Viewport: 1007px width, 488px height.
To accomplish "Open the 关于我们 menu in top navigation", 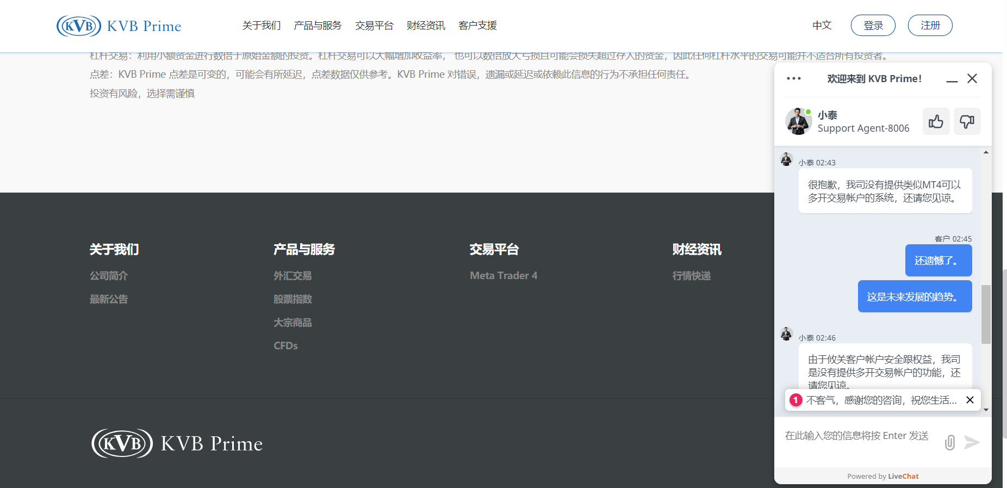I will [x=262, y=26].
